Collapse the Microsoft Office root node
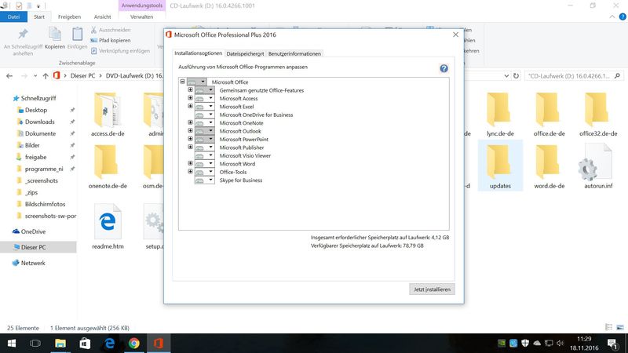 tap(182, 82)
